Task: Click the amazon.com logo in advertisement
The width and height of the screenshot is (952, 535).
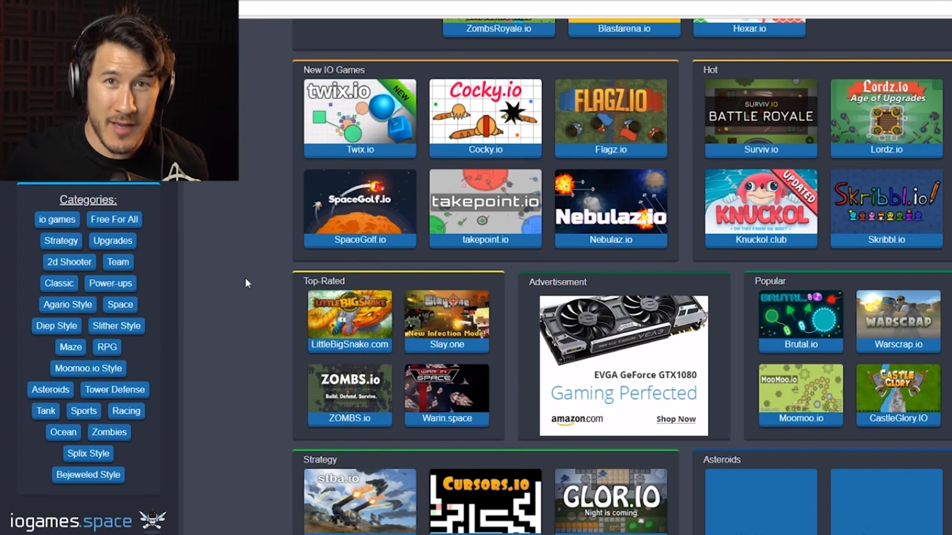Action: tap(577, 419)
